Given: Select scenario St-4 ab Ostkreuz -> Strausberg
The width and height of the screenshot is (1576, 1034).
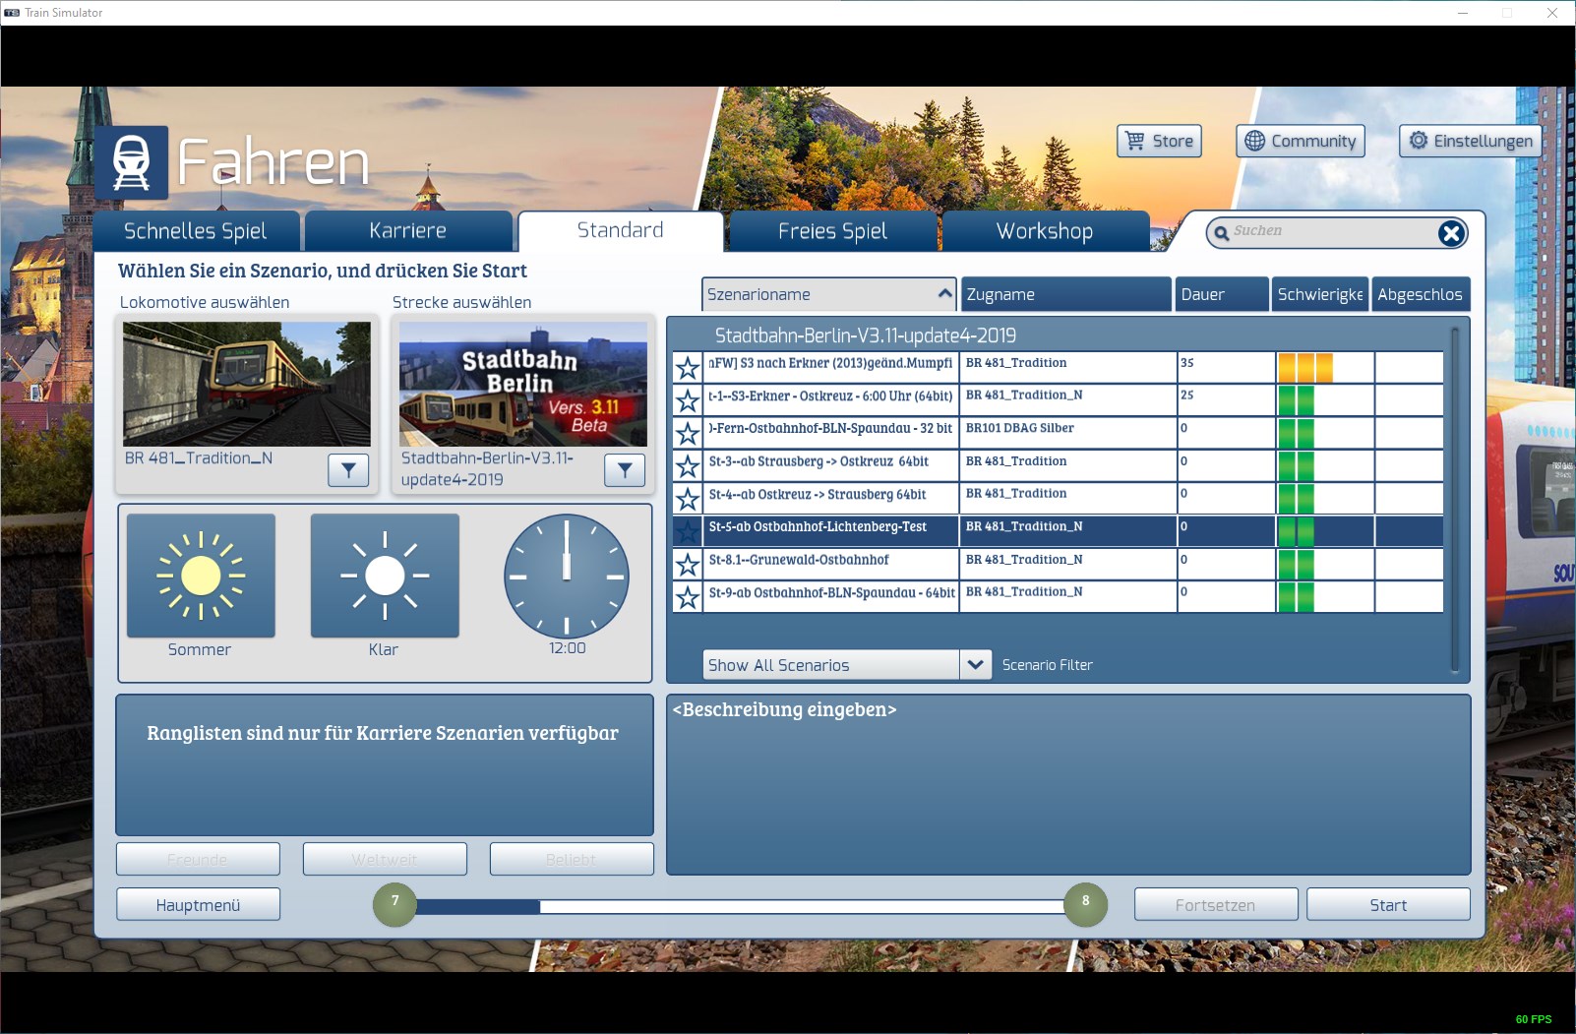Looking at the screenshot, I should pos(831,498).
